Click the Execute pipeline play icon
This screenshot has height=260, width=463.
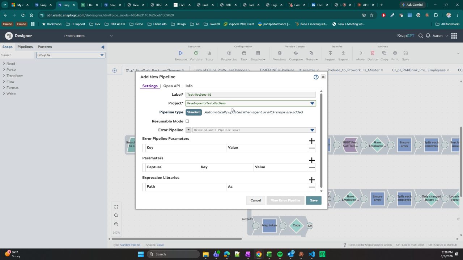[181, 53]
